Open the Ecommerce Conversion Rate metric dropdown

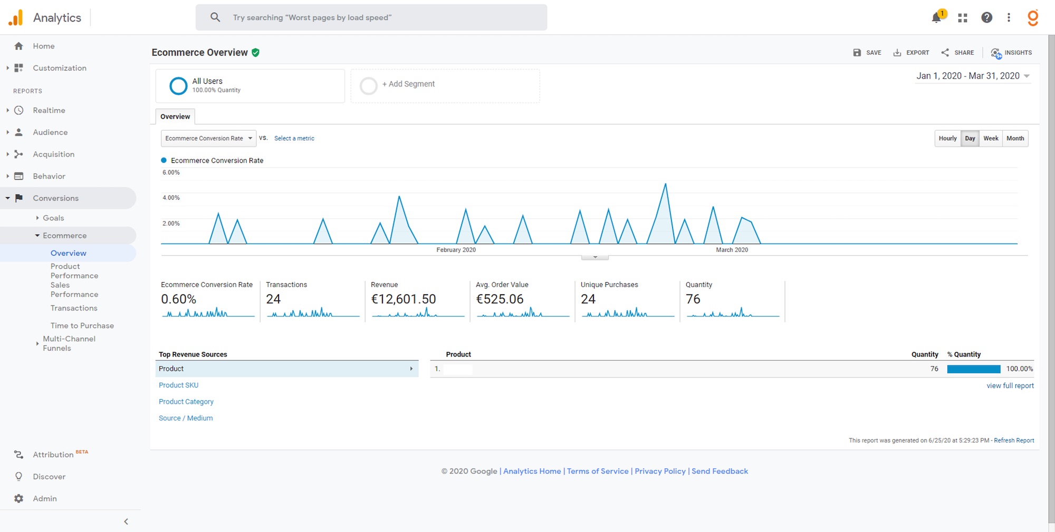tap(208, 138)
